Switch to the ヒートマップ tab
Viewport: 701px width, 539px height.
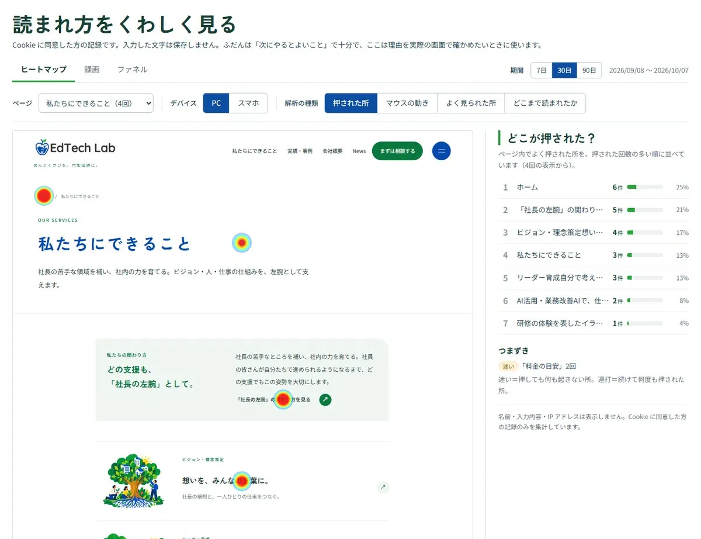coord(44,70)
